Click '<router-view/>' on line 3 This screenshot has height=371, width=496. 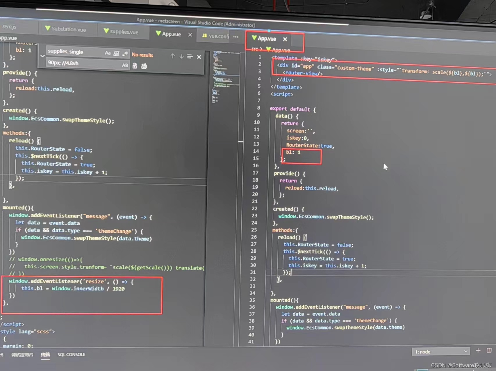(302, 73)
